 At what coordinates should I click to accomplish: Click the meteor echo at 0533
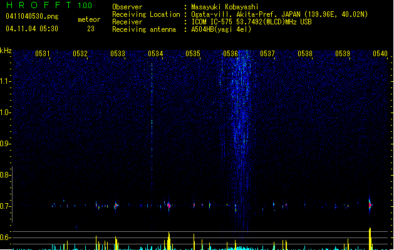click(x=116, y=206)
